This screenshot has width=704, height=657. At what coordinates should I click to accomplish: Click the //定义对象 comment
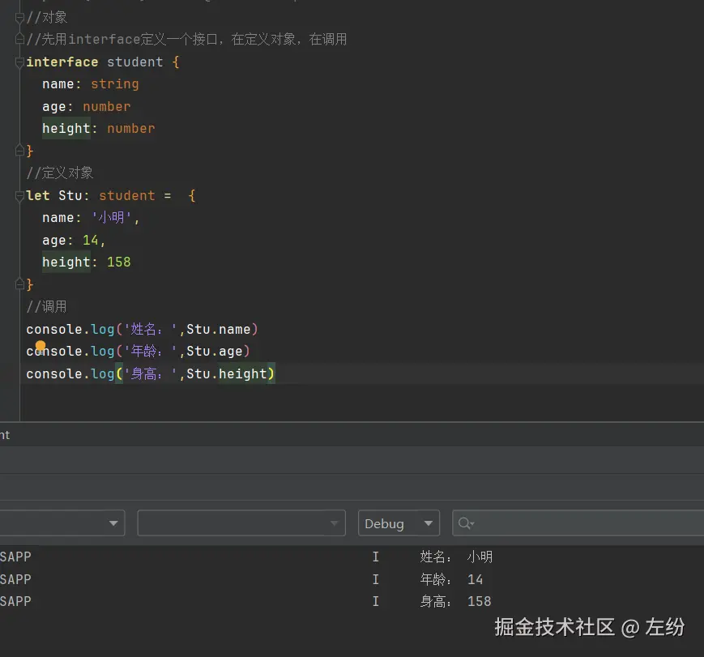[60, 173]
